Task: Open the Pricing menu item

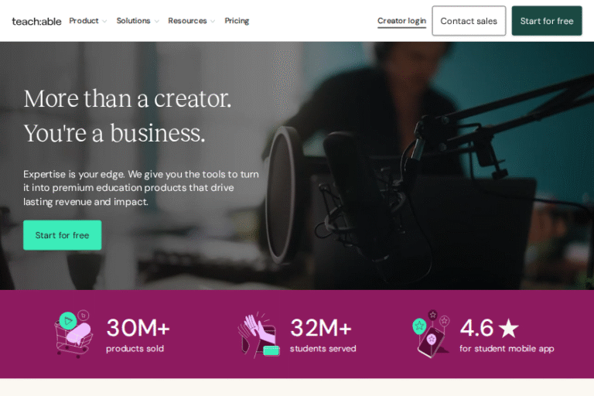Action: [237, 21]
